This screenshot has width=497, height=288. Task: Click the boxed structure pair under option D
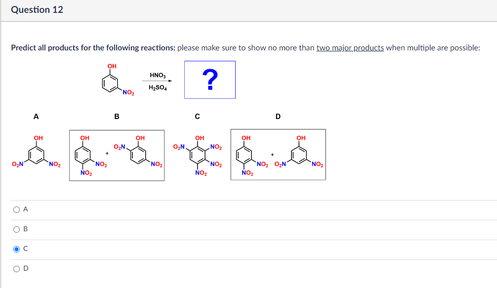point(278,155)
